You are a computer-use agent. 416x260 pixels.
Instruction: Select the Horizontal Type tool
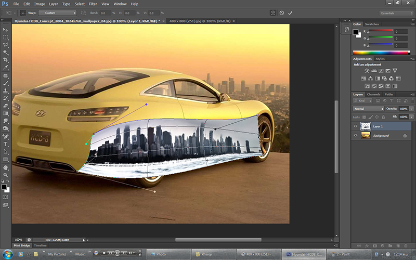5,145
